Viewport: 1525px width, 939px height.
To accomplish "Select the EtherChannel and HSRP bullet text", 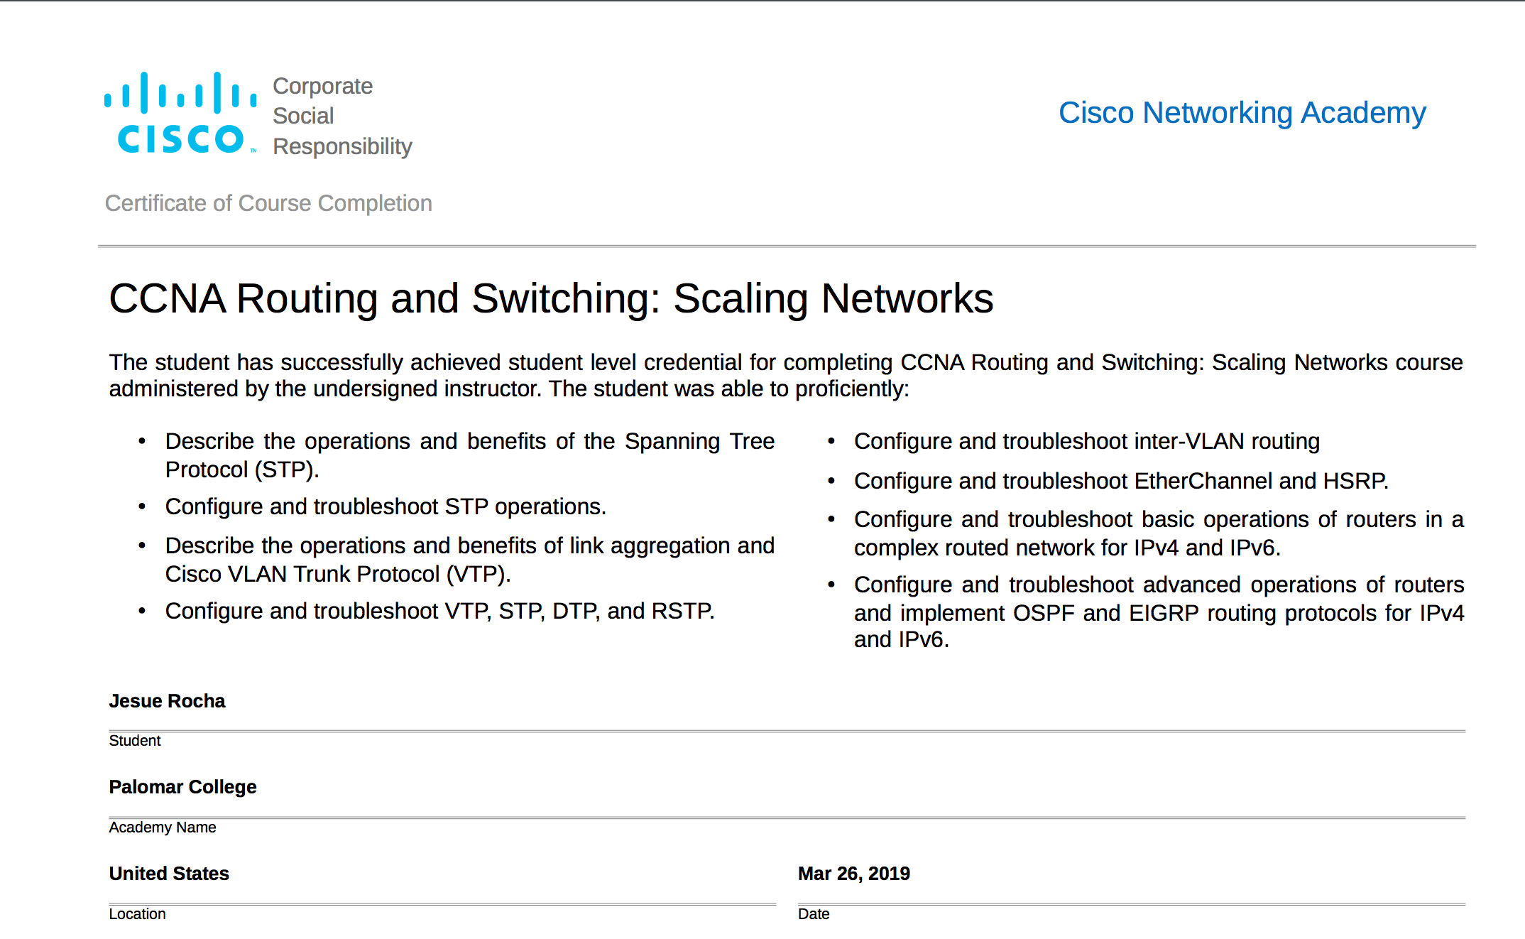I will click(x=1120, y=480).
